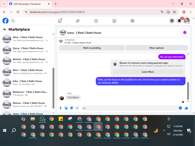This screenshot has width=195, height=146.
Task: Click the speaker volume tray icon
Action: 168,134
